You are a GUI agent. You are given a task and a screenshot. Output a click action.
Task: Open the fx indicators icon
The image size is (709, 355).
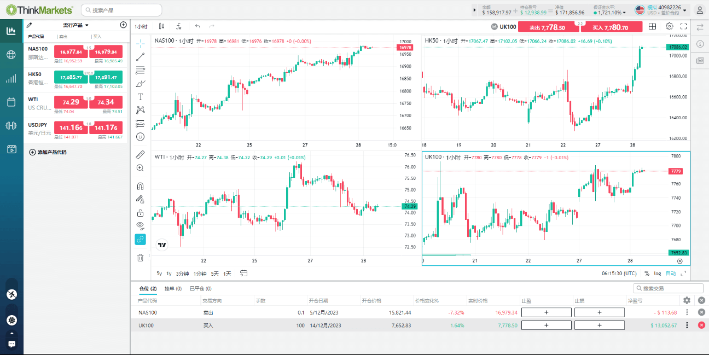[x=179, y=26]
